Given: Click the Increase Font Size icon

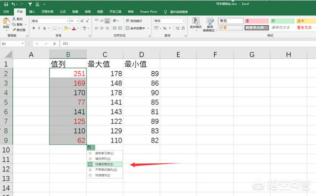Looking at the screenshot, I should pos(82,21).
